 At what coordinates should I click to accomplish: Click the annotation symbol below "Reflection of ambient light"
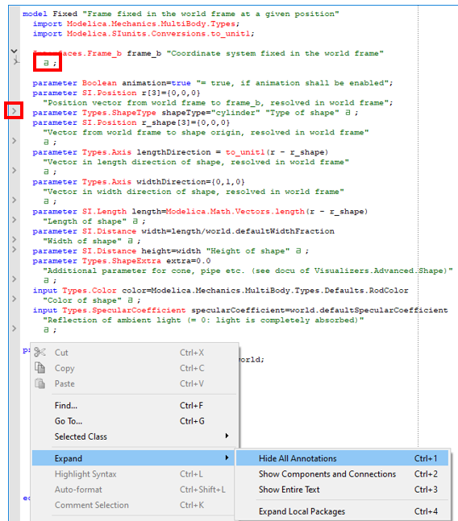point(46,329)
